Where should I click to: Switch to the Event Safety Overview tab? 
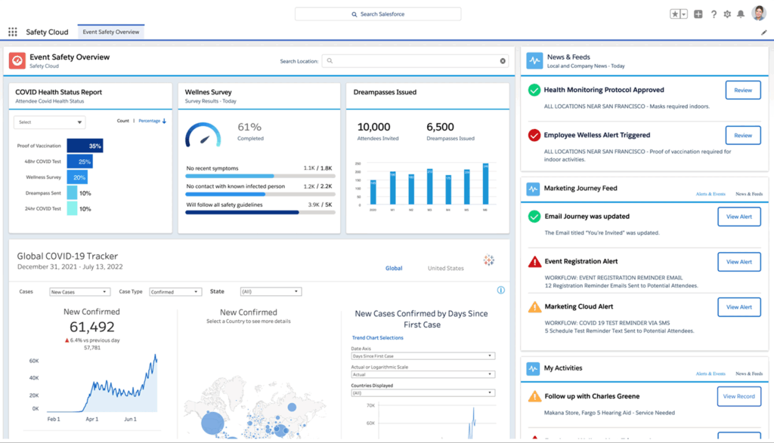(110, 32)
